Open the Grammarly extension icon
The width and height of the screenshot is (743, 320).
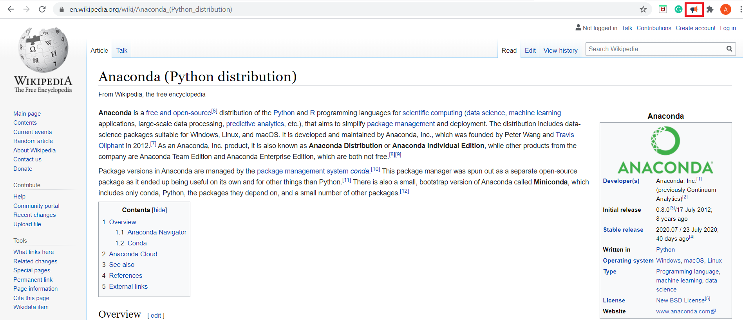pos(678,9)
